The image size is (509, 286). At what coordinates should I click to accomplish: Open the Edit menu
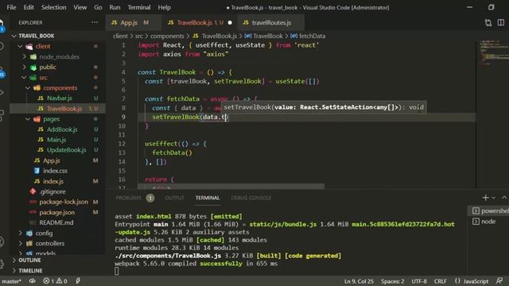click(x=29, y=7)
